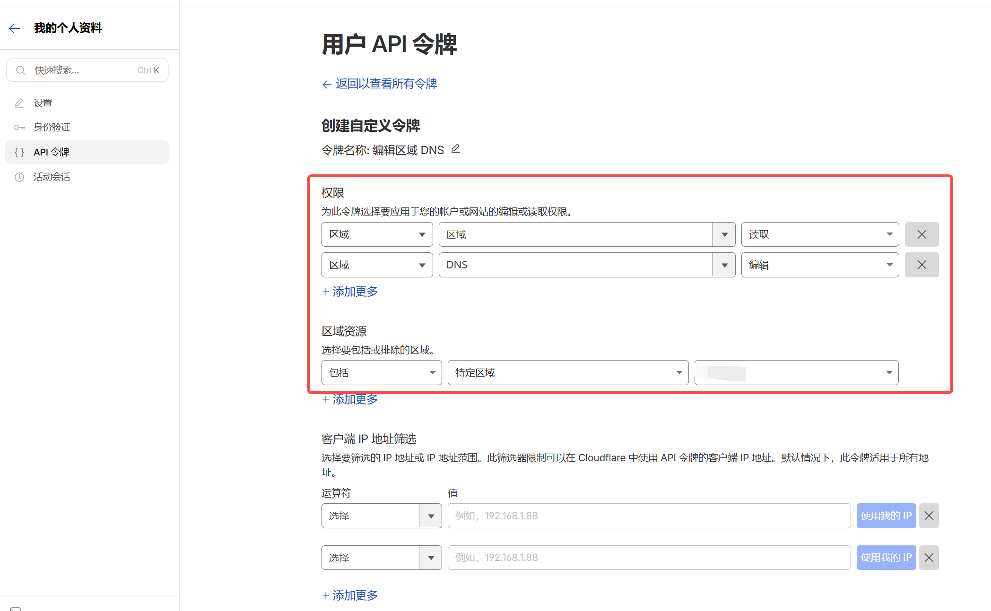The width and height of the screenshot is (991, 611).
Task: Click first 使用我的 IP button
Action: tap(886, 516)
